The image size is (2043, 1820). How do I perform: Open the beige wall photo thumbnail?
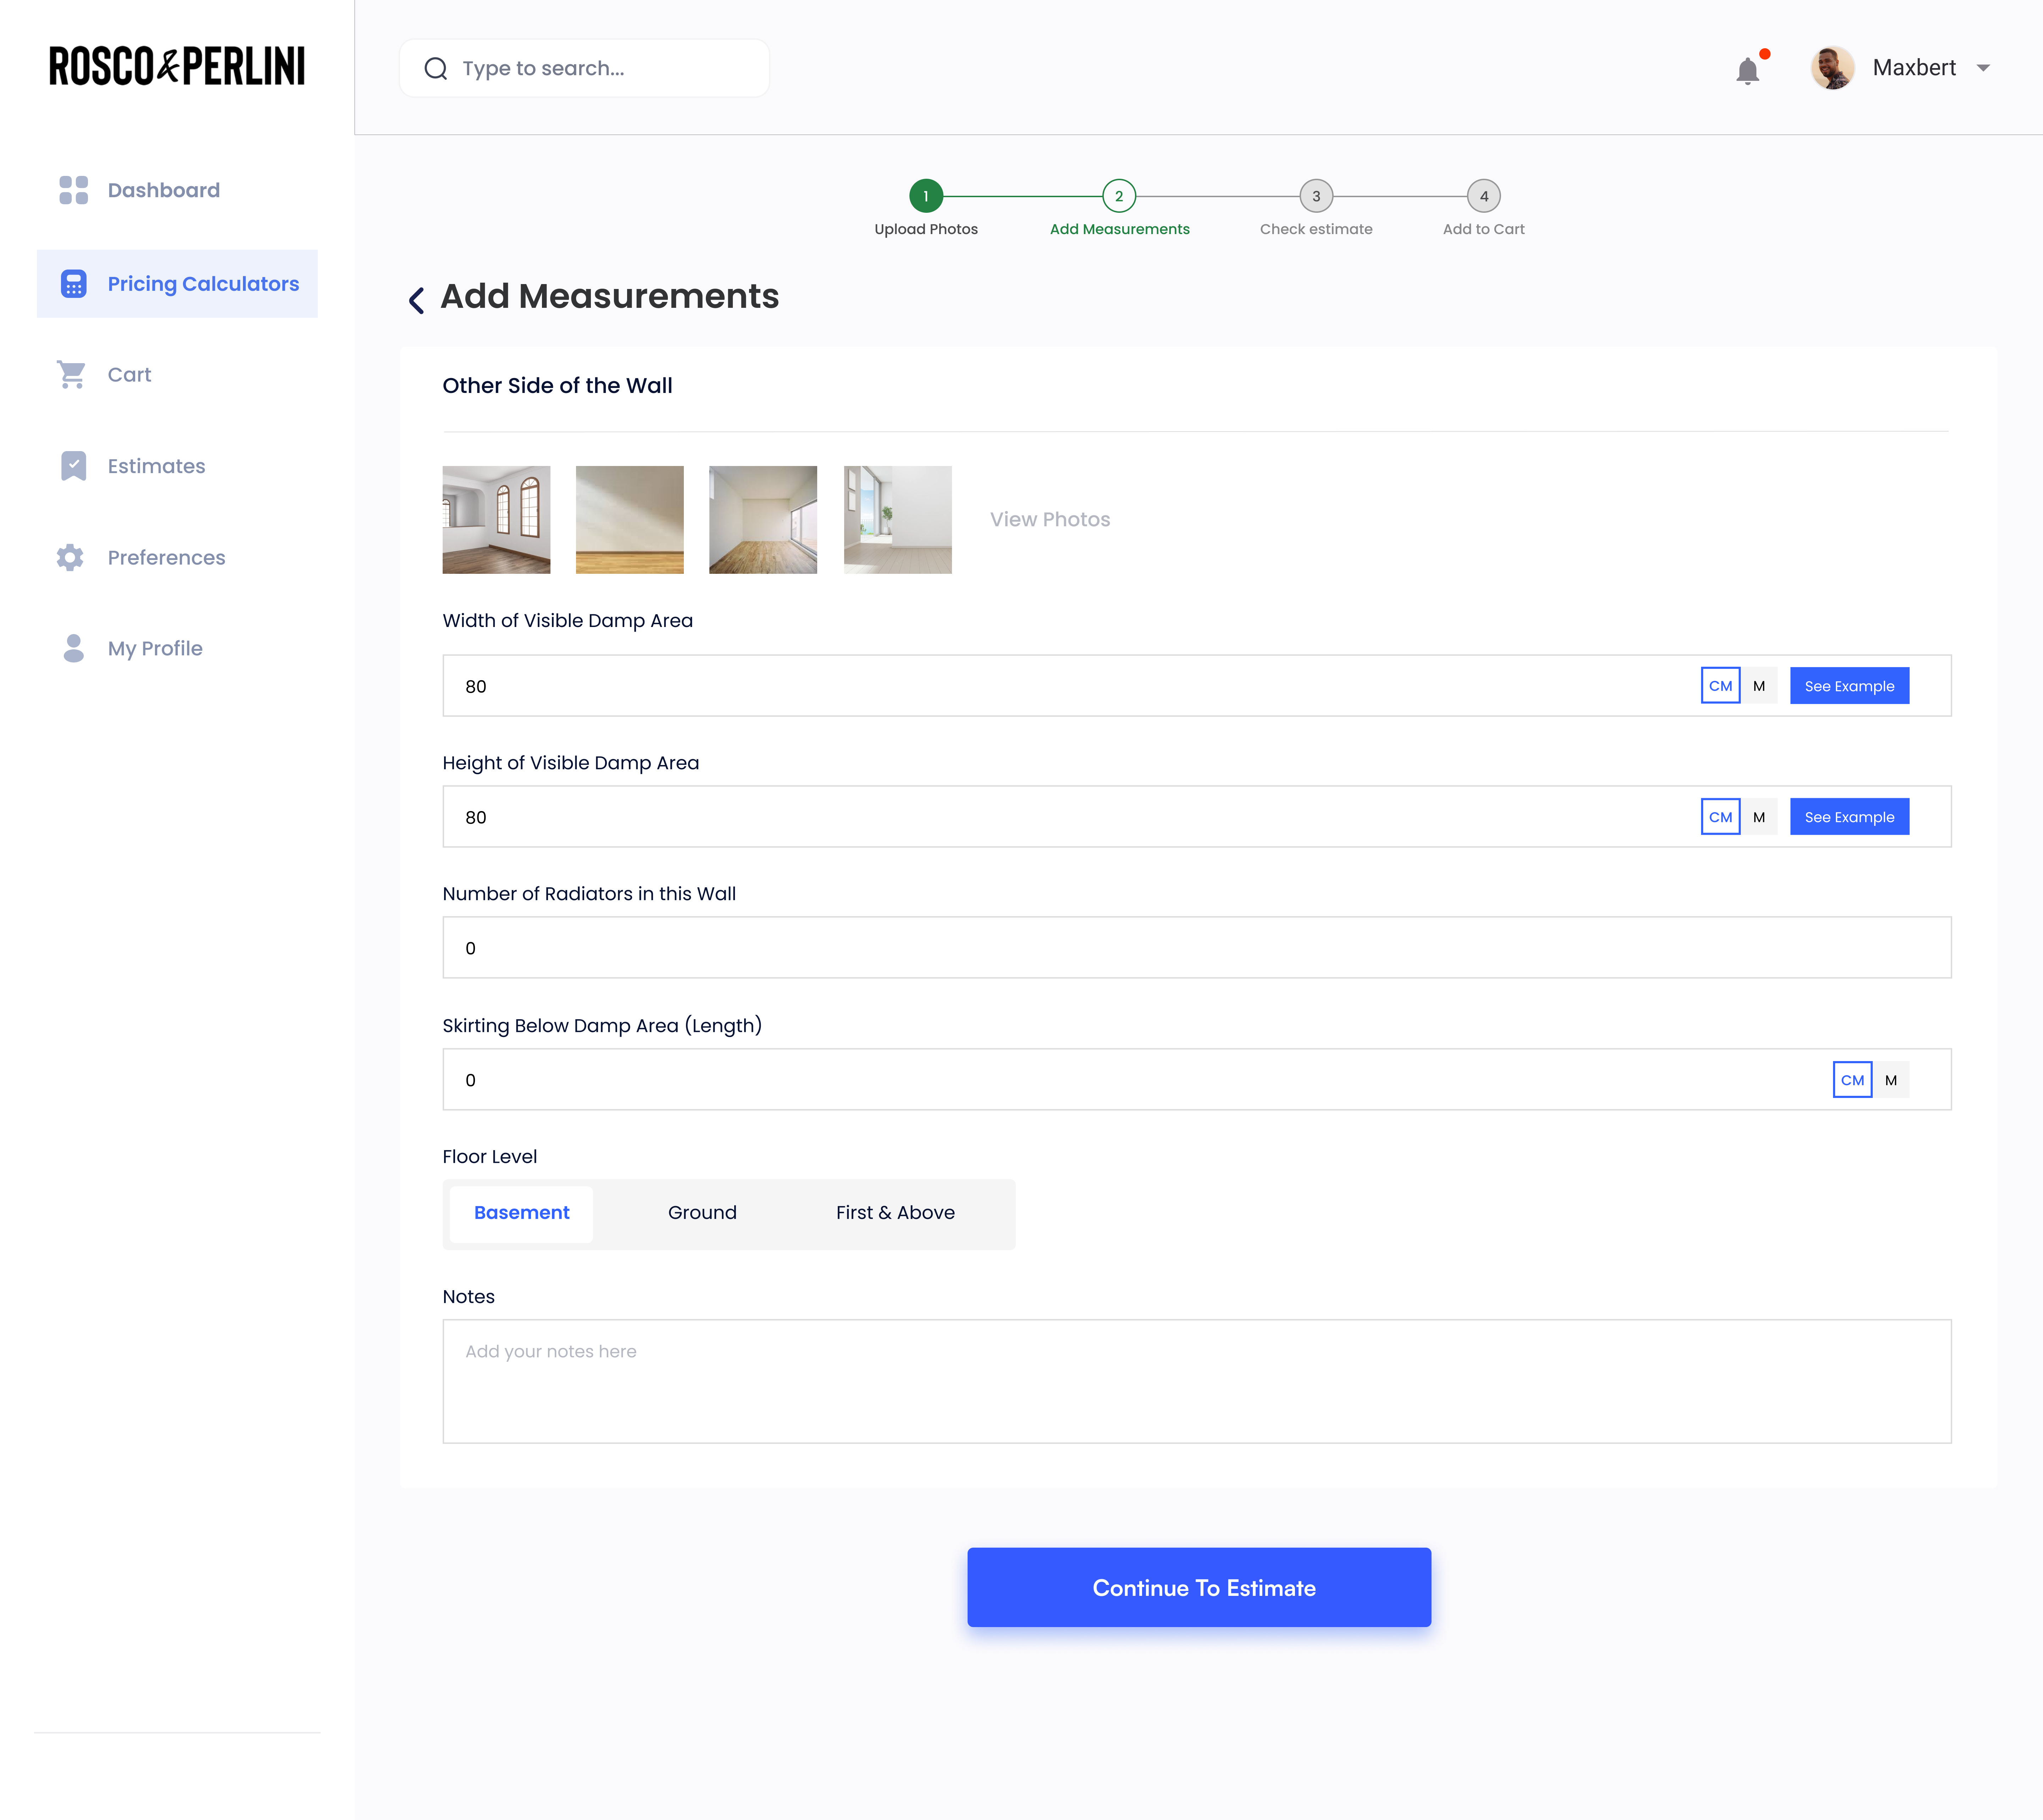(630, 520)
